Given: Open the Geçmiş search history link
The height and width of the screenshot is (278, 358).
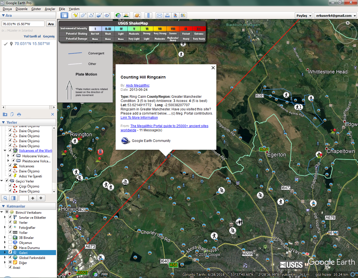Looking at the screenshot, I should [x=49, y=36].
